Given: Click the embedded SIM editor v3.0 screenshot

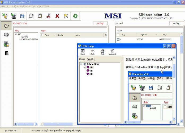Looking at the screenshot, I should tap(150, 96).
